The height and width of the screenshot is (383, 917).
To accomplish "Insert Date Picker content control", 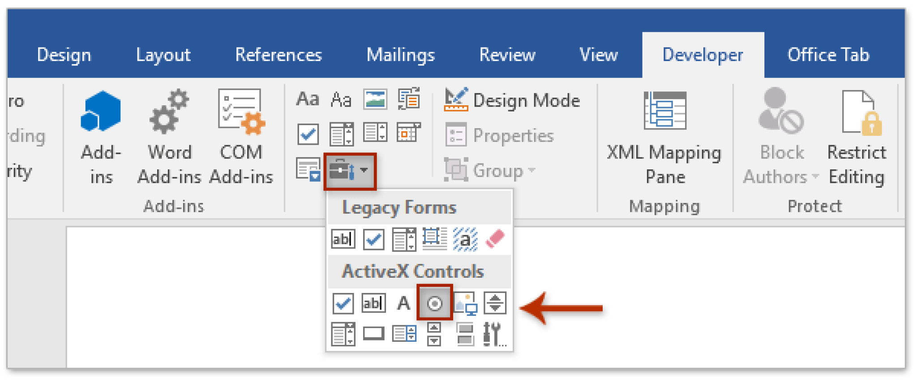I will click(408, 133).
